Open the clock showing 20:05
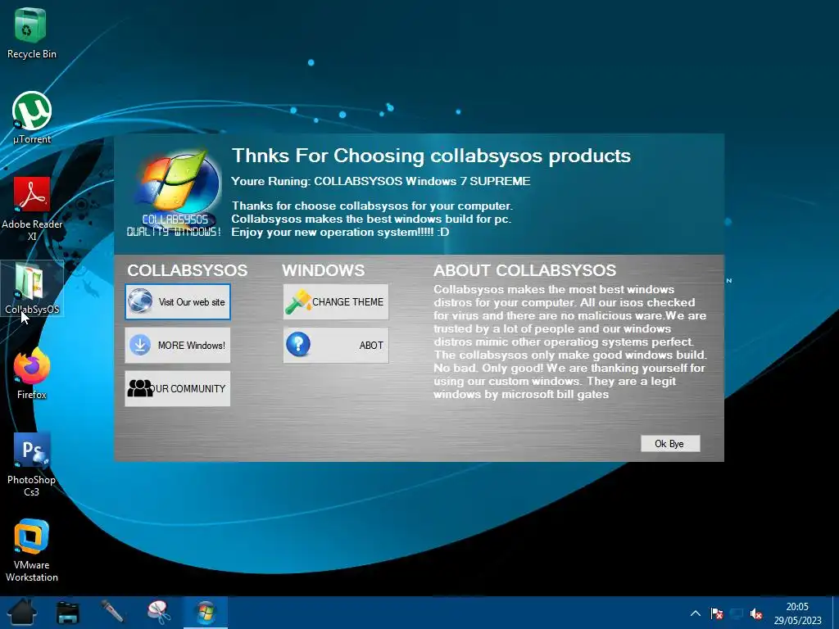Image resolution: width=839 pixels, height=629 pixels. tap(796, 613)
